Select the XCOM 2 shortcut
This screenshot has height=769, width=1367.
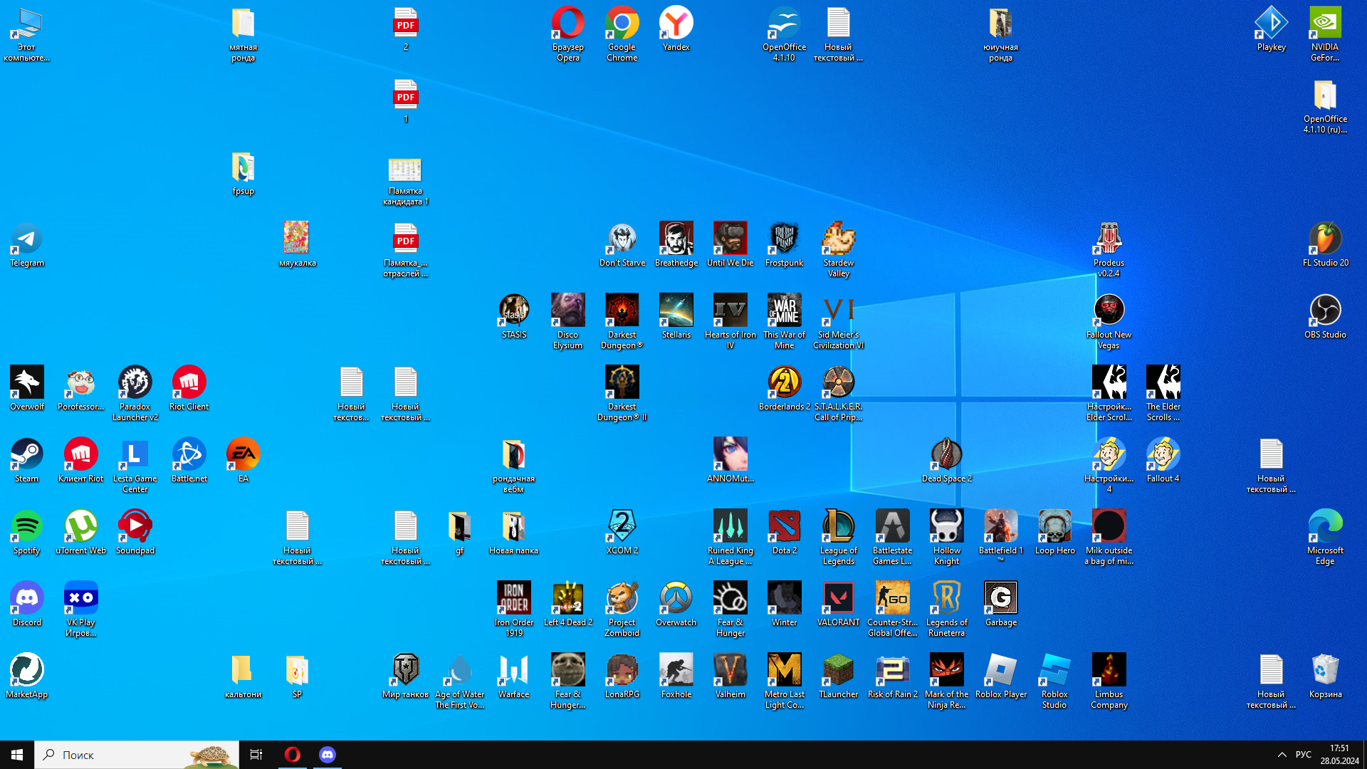click(622, 532)
